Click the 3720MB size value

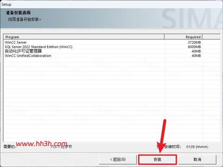pyautogui.click(x=194, y=42)
